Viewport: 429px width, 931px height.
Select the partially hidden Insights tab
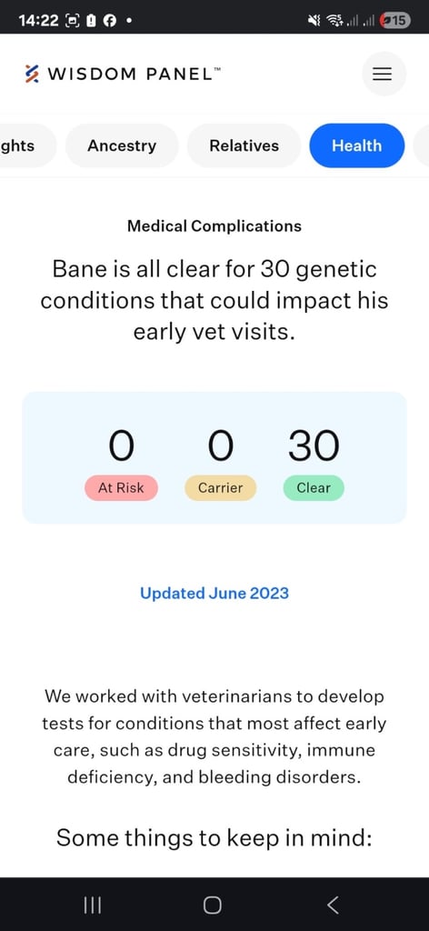pos(26,145)
